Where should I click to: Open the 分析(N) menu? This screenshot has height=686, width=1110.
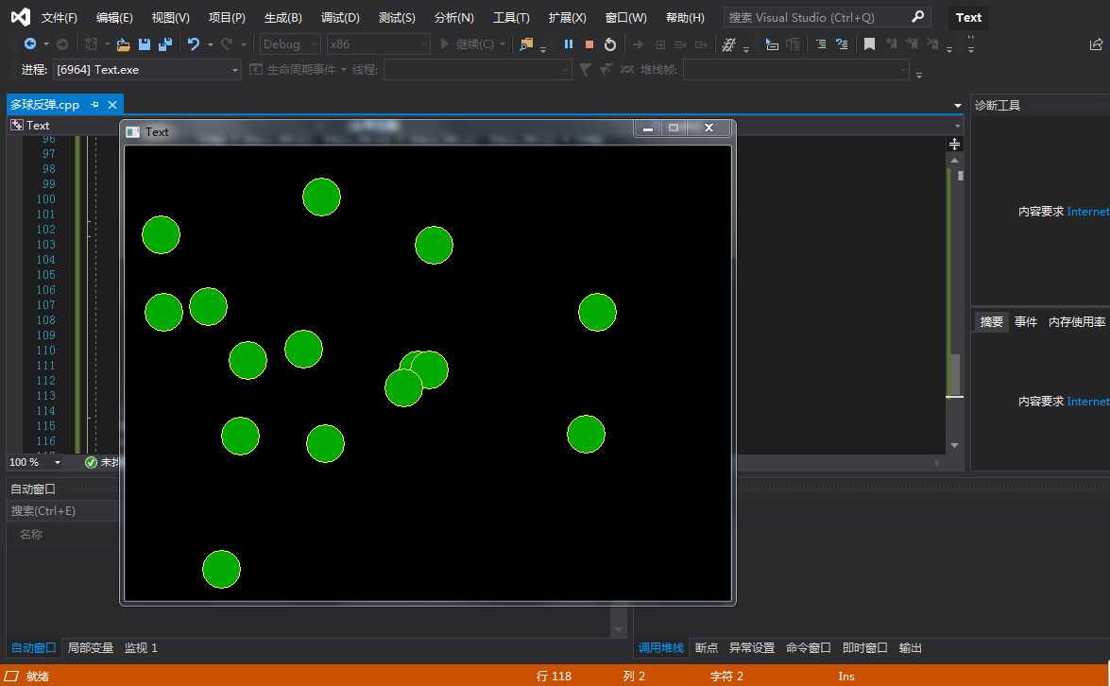pos(453,18)
